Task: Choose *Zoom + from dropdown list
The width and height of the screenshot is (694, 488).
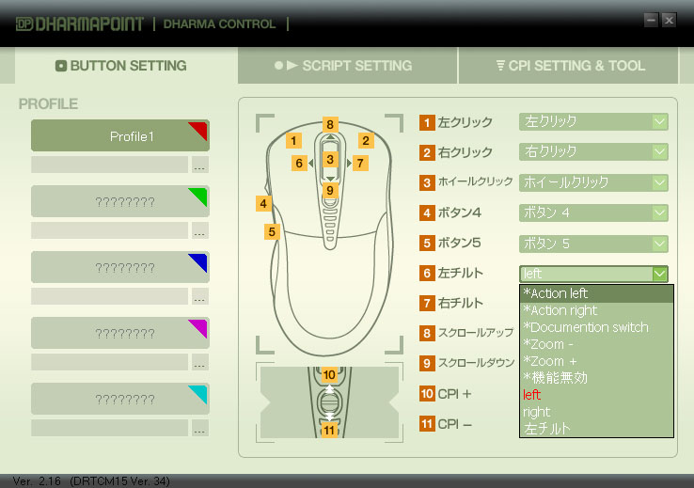Action: coord(596,361)
